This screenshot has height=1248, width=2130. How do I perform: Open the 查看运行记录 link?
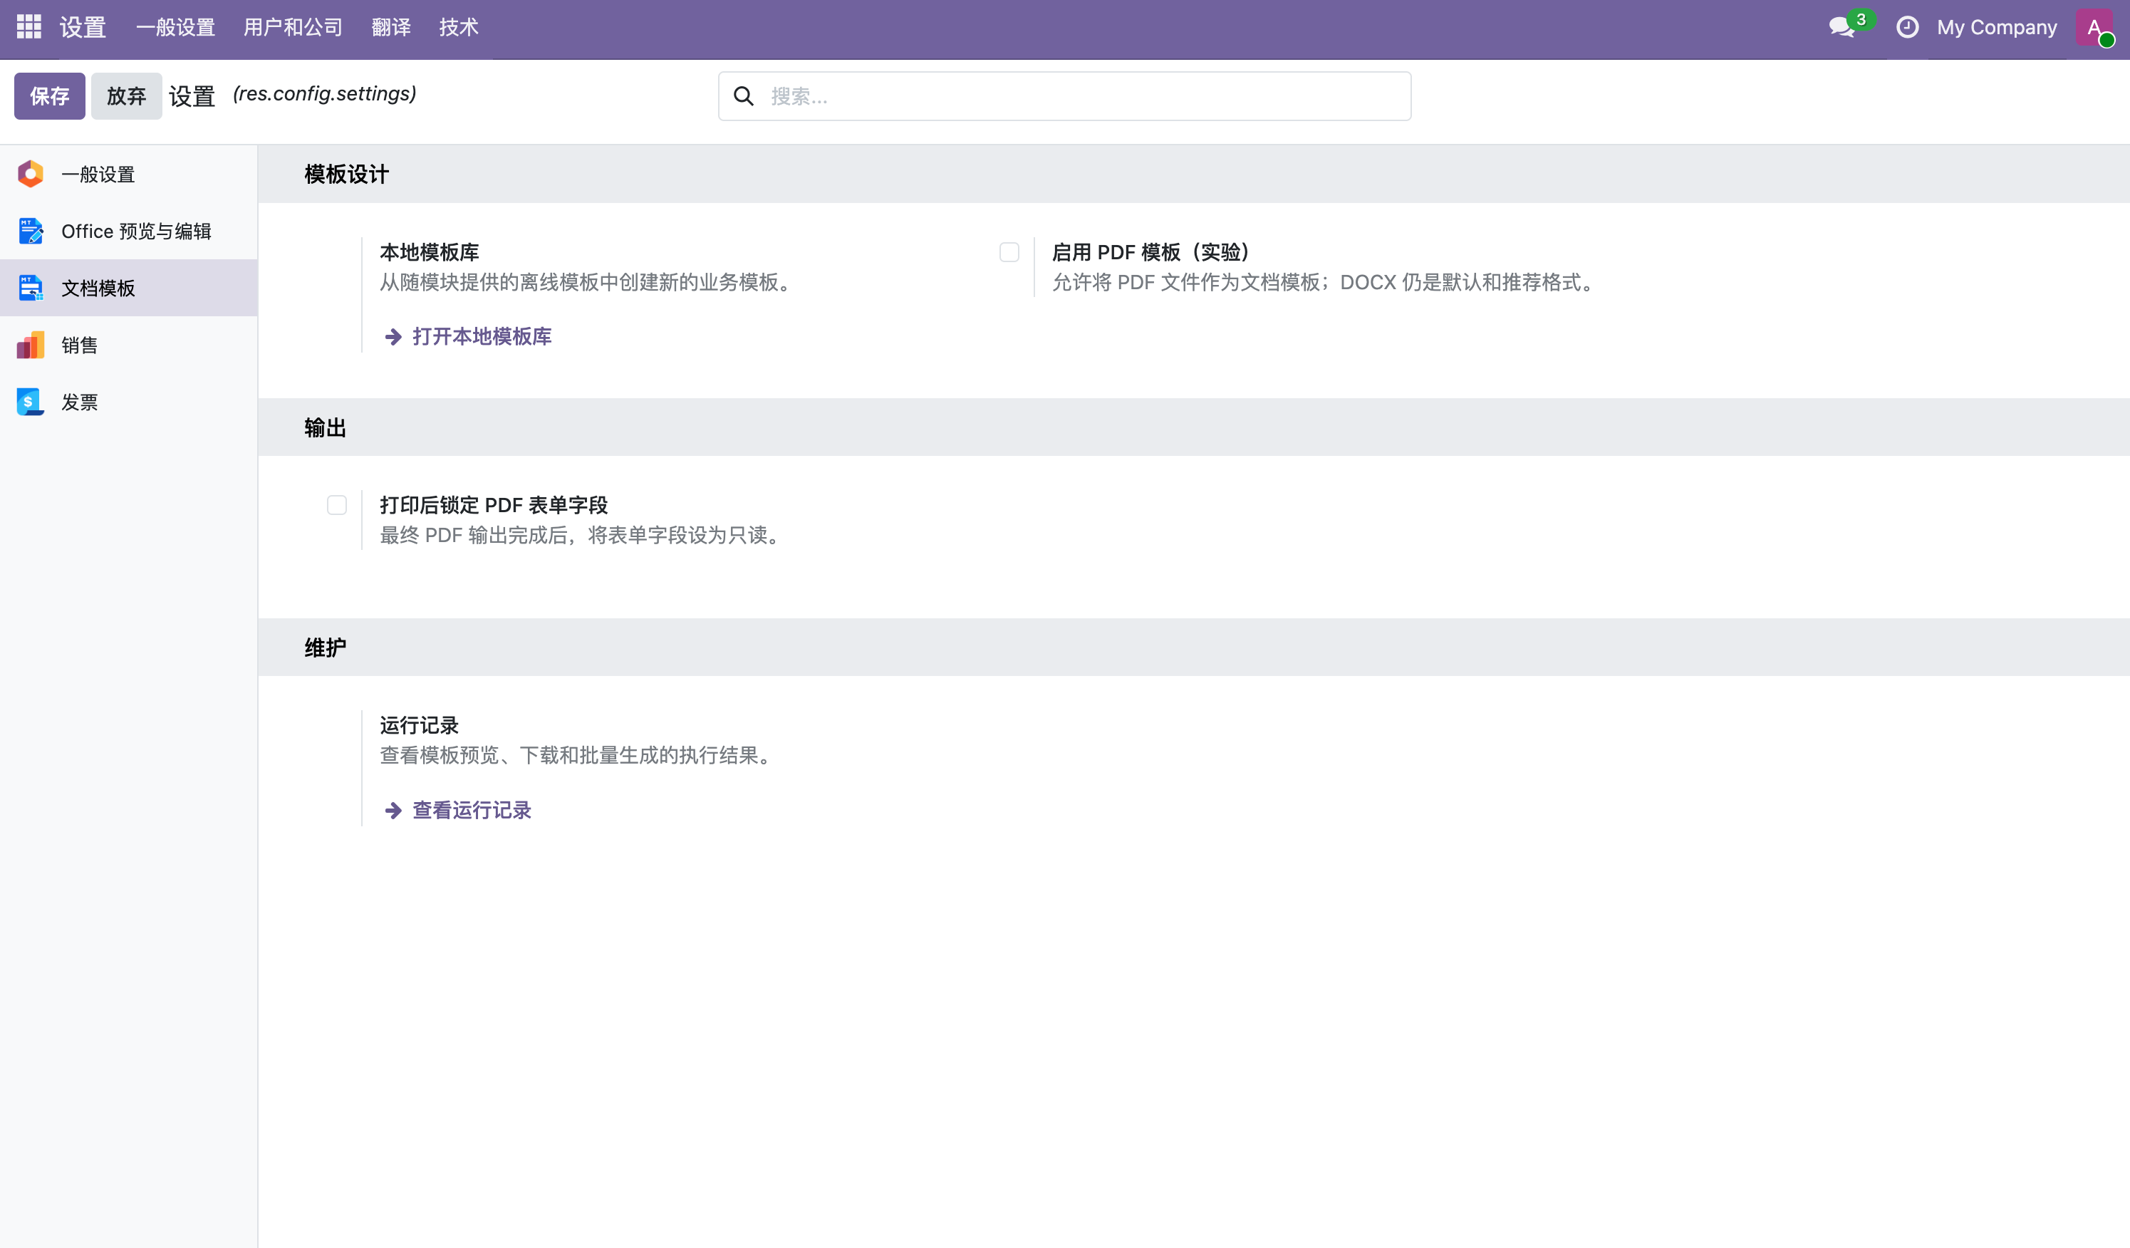pos(472,811)
